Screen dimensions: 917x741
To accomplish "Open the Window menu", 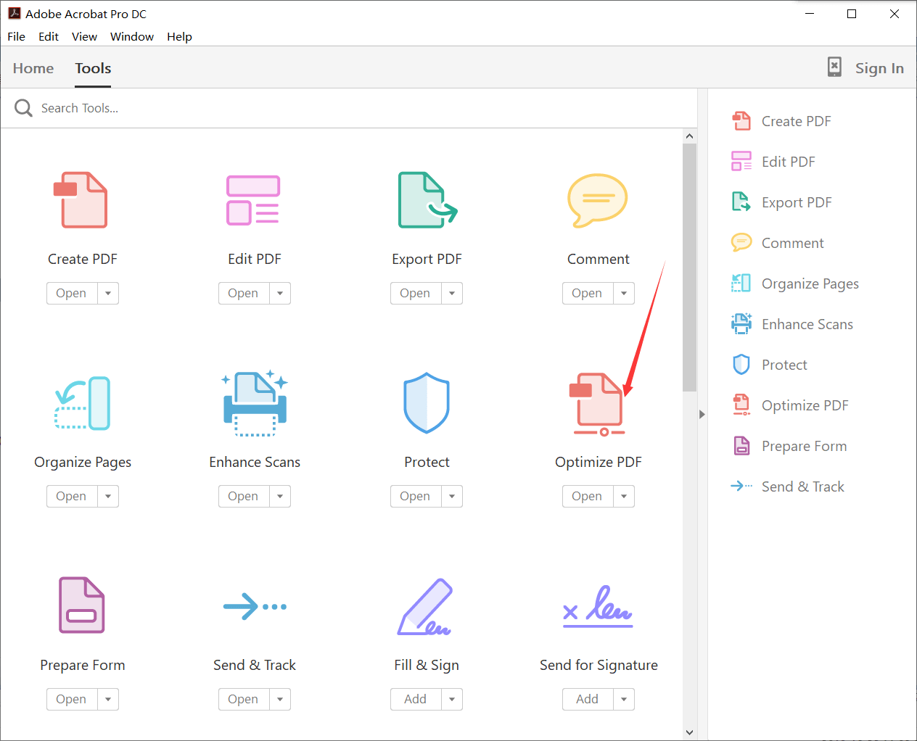I will coord(131,36).
